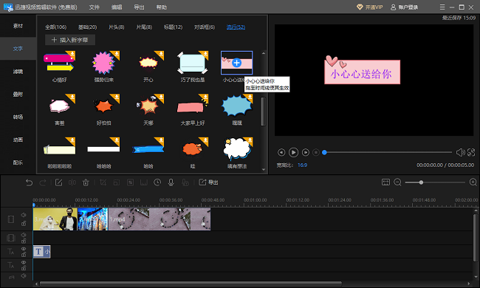Select 滤镜 in left sidebar
480x288 pixels.
click(x=18, y=72)
